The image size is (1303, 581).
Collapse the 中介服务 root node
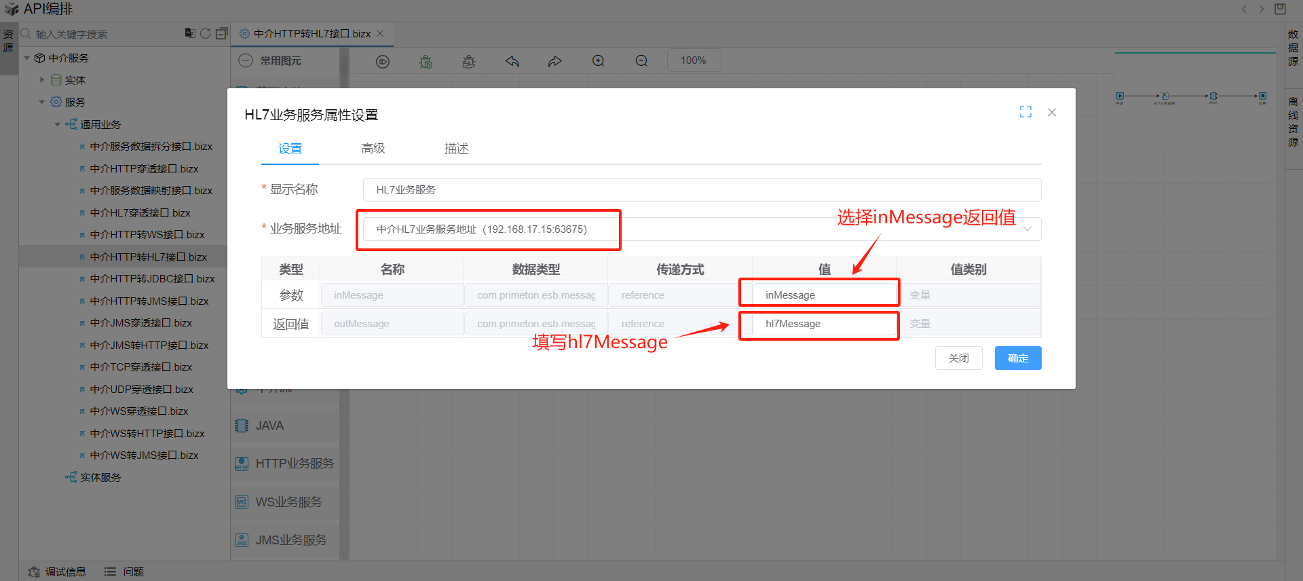click(27, 58)
